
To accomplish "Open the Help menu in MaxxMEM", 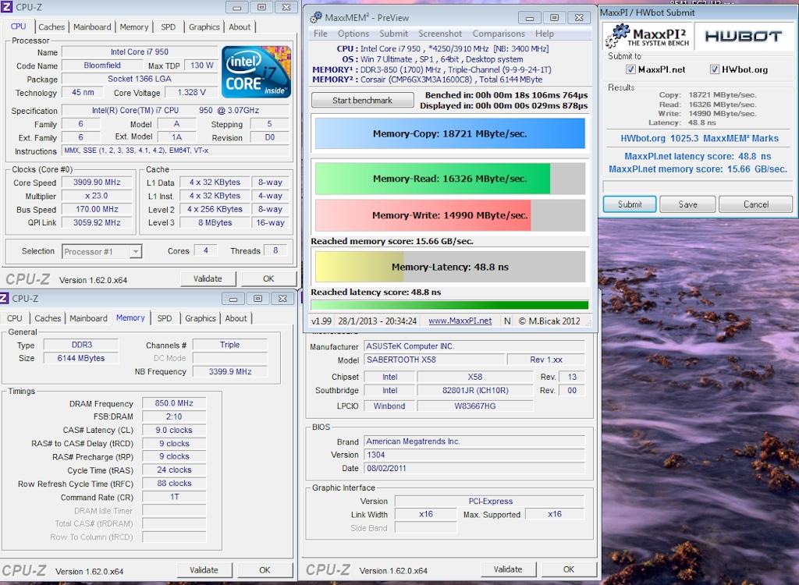I will (544, 34).
